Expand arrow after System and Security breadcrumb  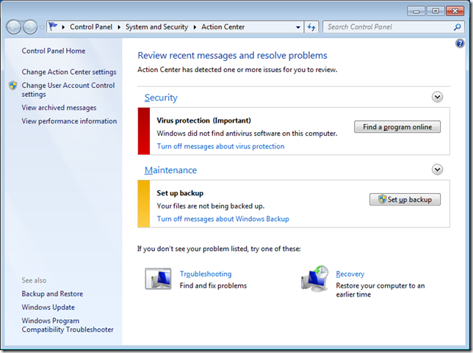tap(195, 27)
